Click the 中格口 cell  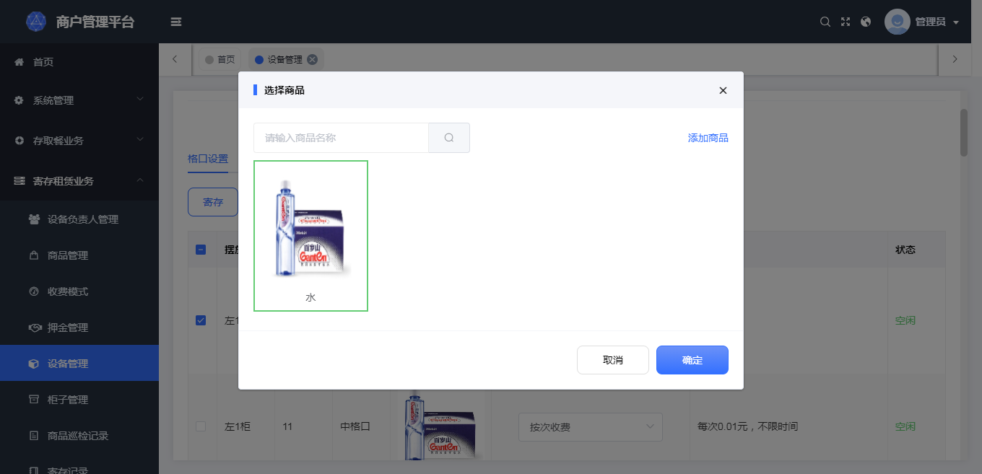click(355, 426)
